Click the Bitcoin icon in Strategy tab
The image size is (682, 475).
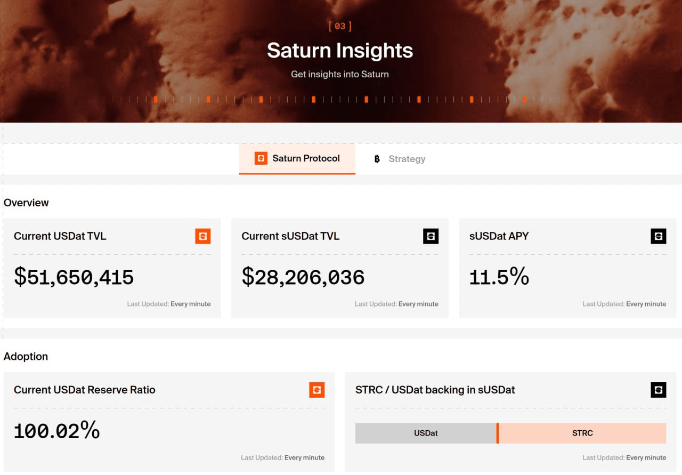click(377, 159)
